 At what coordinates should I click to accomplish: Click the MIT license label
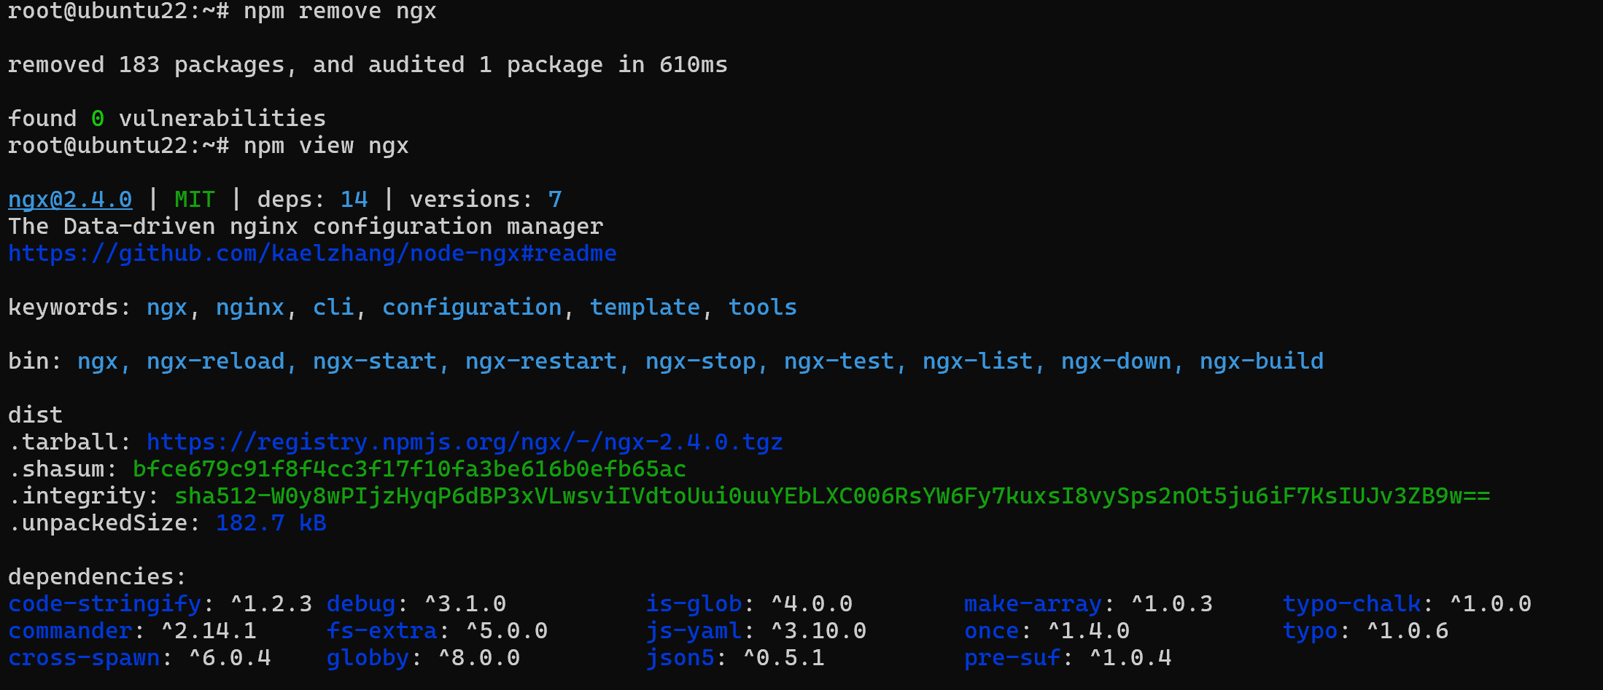[195, 200]
